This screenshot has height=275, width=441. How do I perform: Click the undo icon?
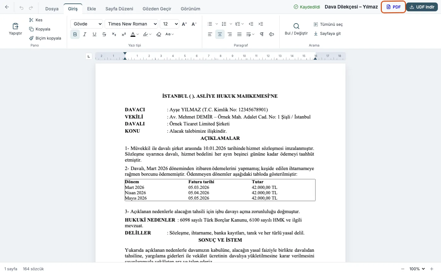click(x=21, y=8)
